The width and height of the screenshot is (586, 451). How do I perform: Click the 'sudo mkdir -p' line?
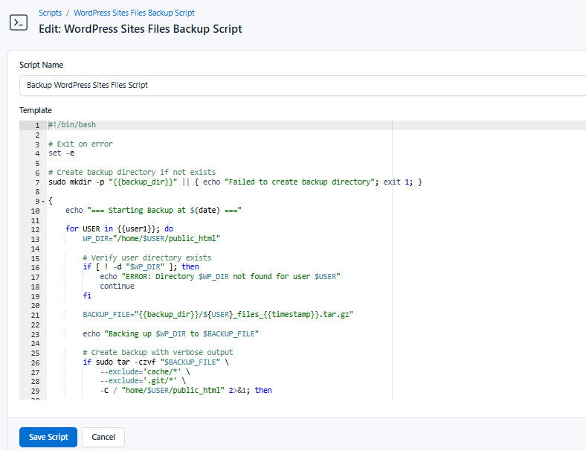(x=235, y=182)
